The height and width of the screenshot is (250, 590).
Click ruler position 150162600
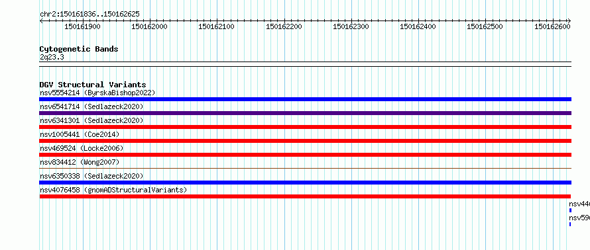pyautogui.click(x=552, y=26)
